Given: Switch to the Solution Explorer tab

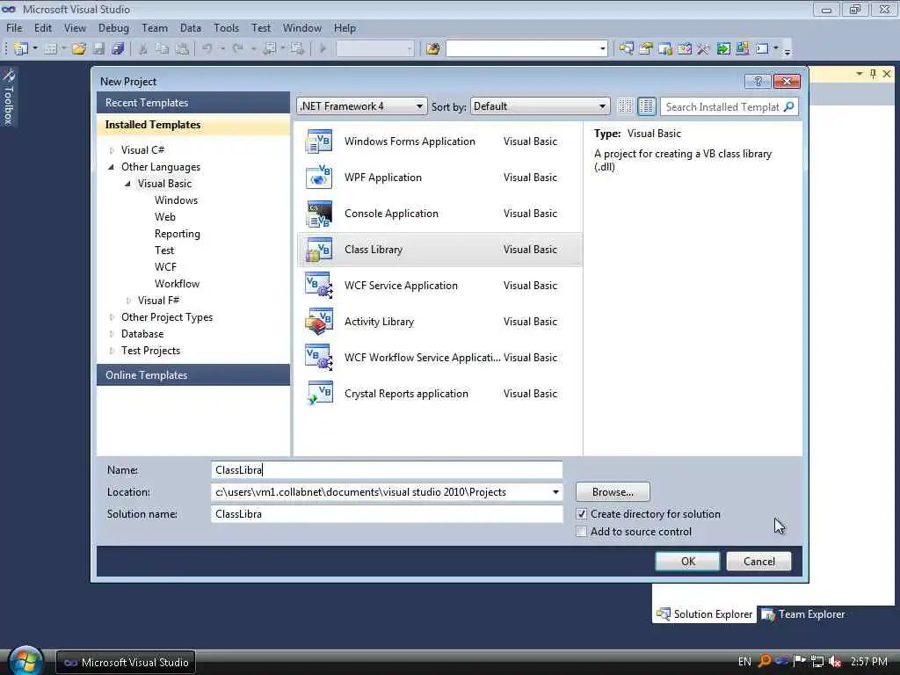Looking at the screenshot, I should click(704, 614).
